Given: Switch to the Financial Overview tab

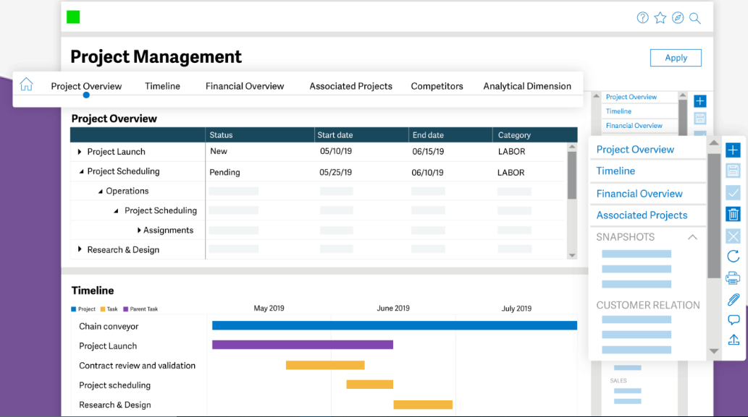Looking at the screenshot, I should click(x=245, y=86).
